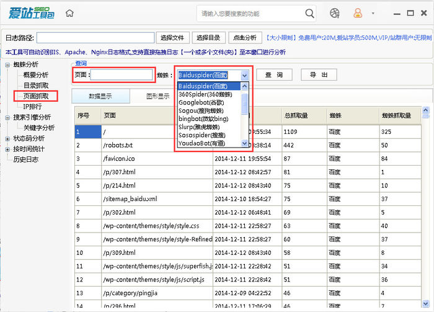Choose Slurp from the dropdown list
Viewport: 434px width, 312px height.
click(x=209, y=127)
